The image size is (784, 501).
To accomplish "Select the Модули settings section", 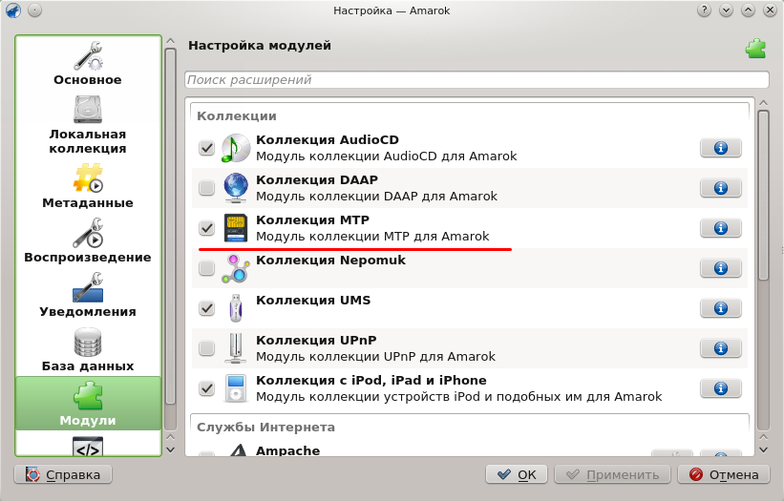I will [88, 404].
